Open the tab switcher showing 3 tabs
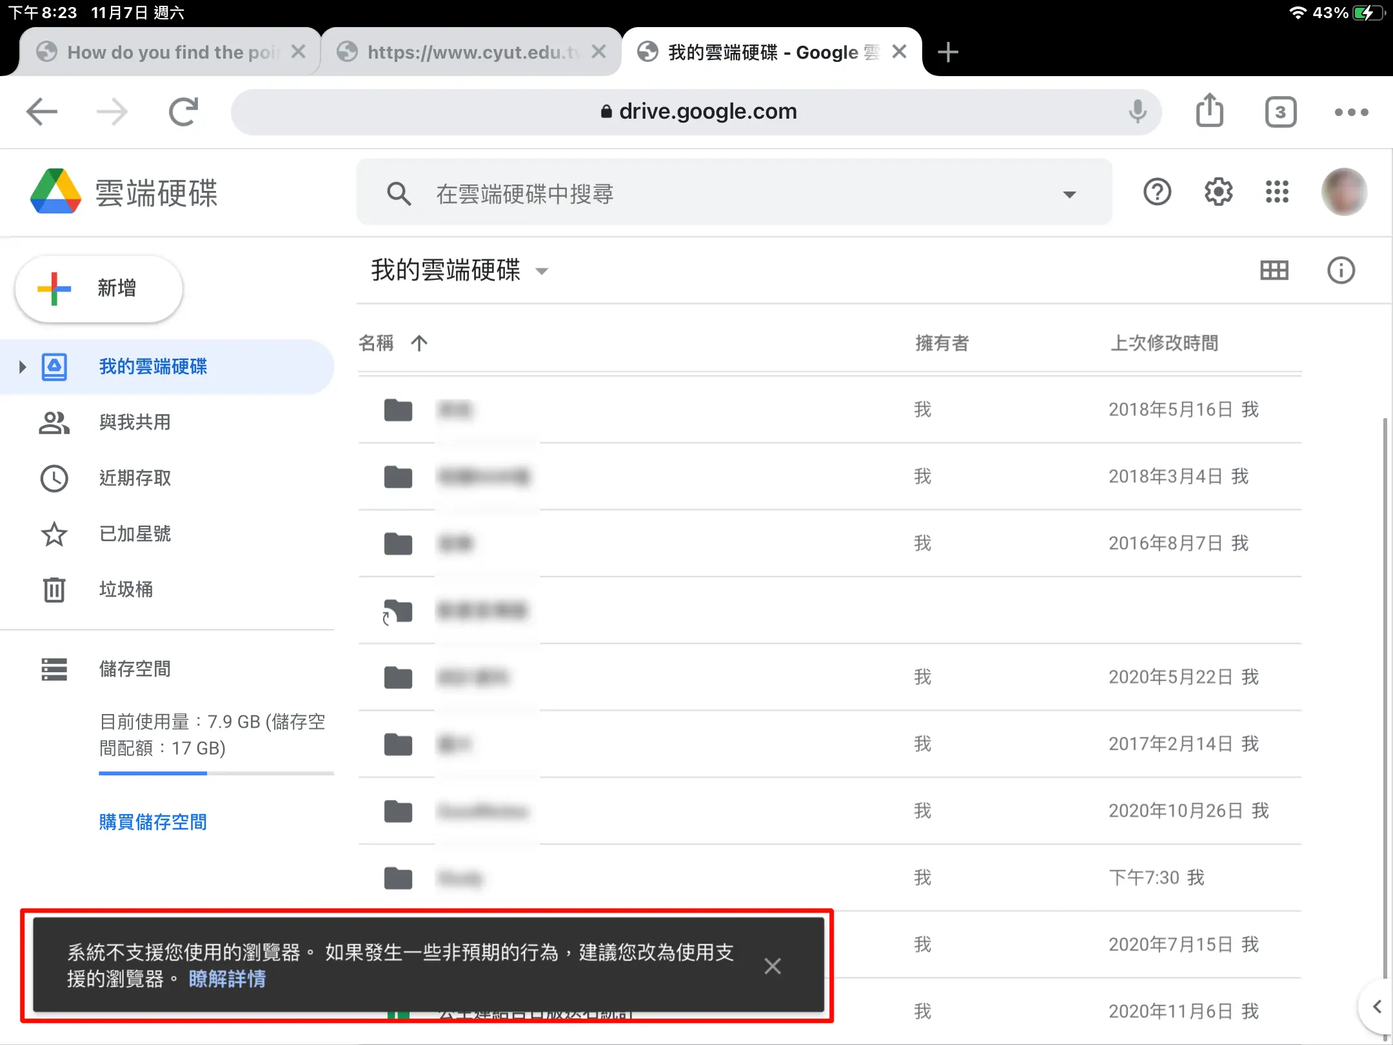The width and height of the screenshot is (1393, 1045). coord(1281,112)
